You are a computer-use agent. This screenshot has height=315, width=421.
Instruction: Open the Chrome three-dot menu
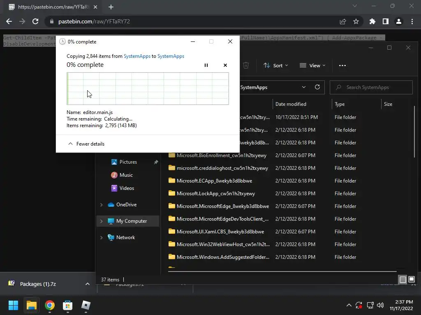(412, 21)
